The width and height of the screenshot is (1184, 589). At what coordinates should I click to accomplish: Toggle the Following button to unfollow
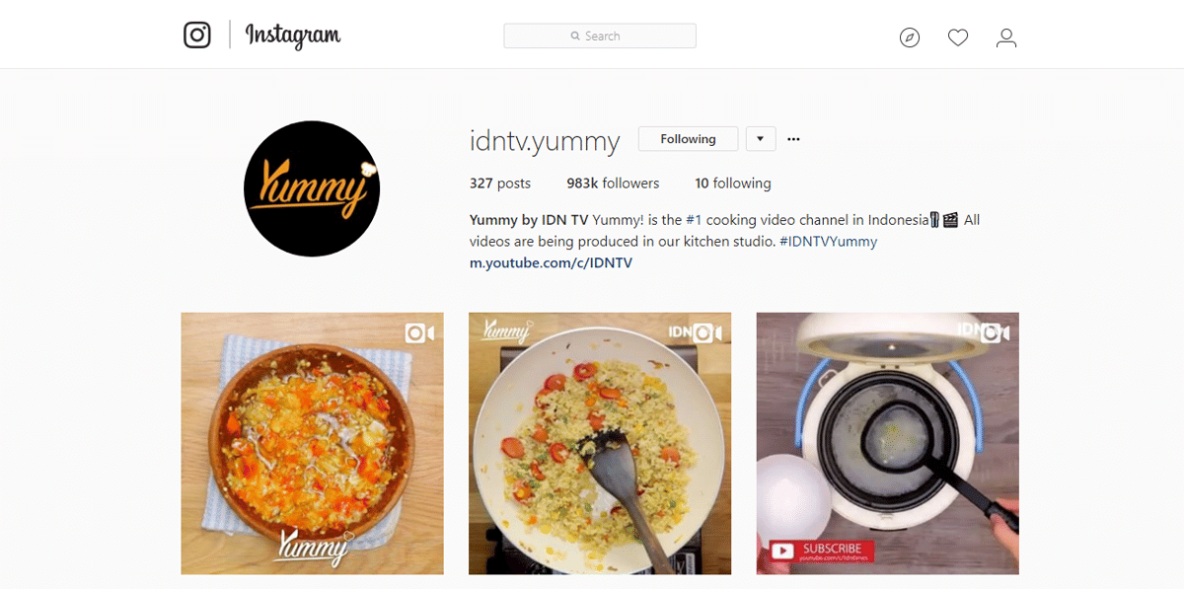[688, 139]
